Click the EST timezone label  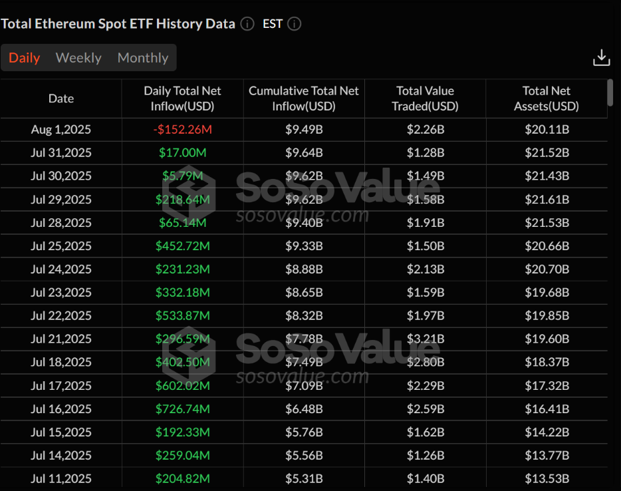pos(273,24)
